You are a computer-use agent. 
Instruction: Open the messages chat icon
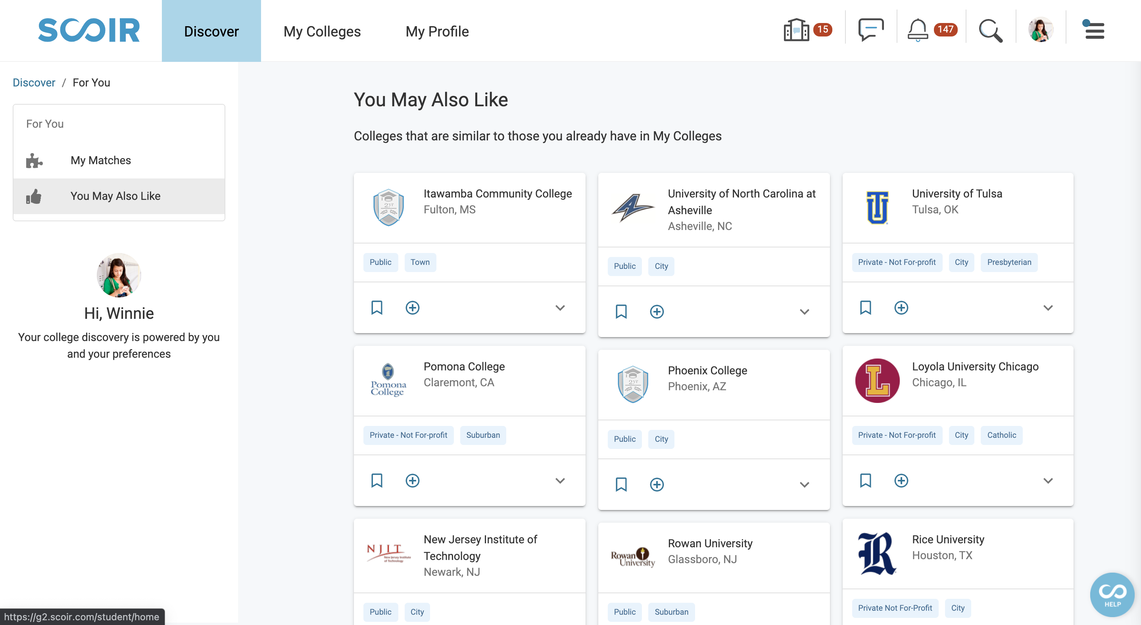[x=871, y=30]
